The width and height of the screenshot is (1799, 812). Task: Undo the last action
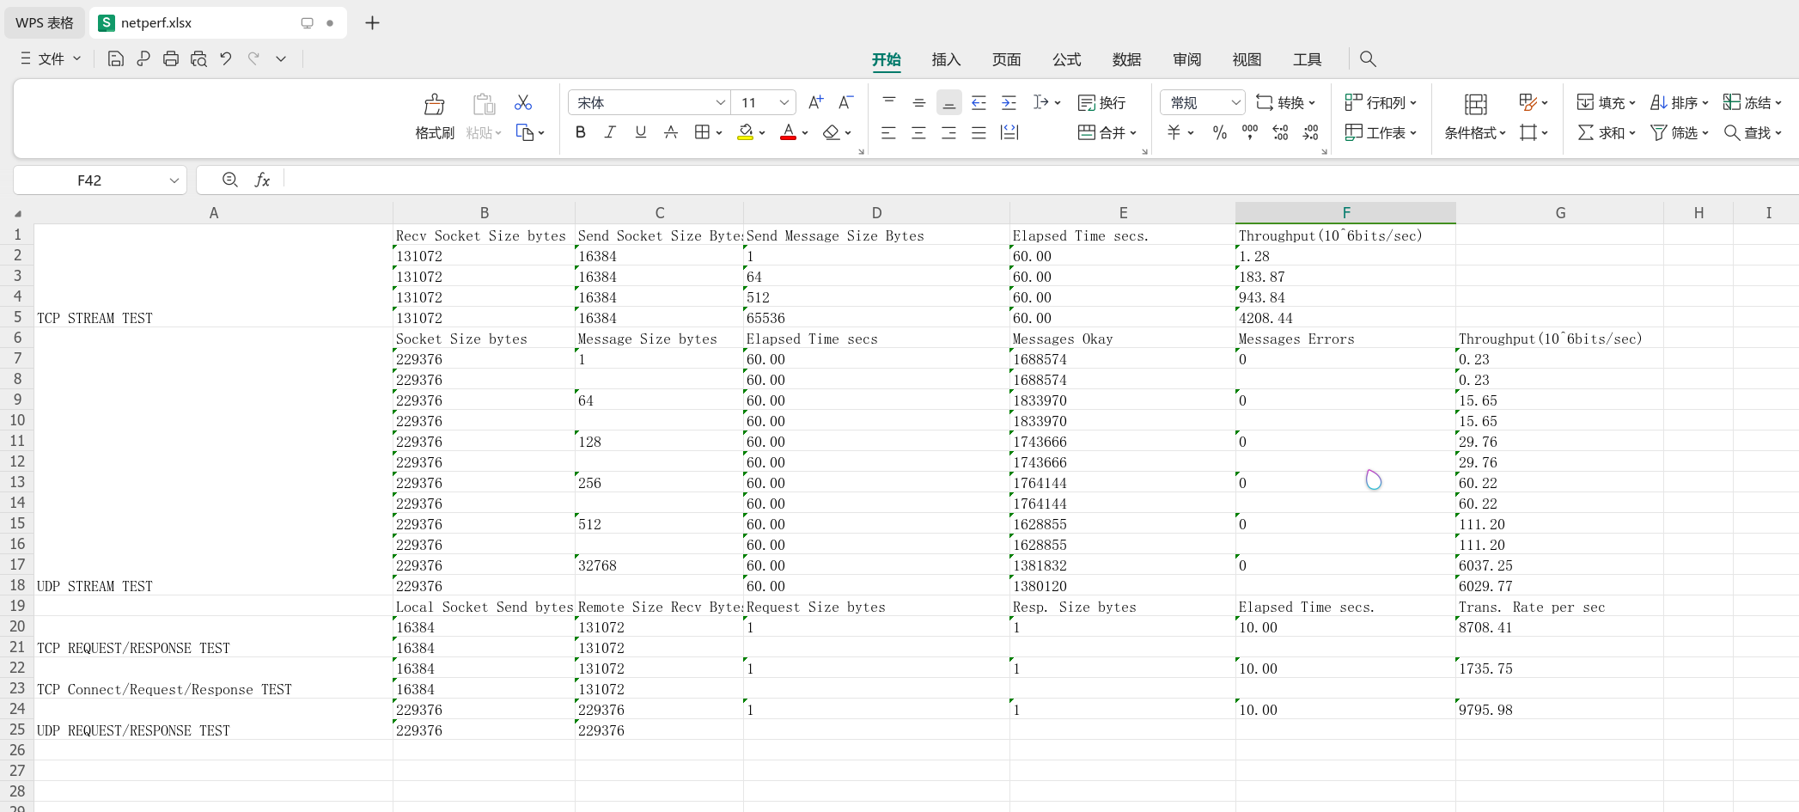coord(226,58)
